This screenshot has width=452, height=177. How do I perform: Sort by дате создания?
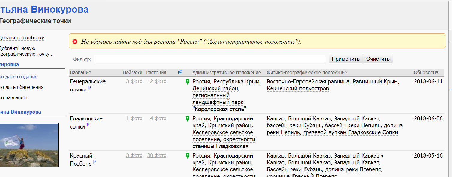[19, 77]
